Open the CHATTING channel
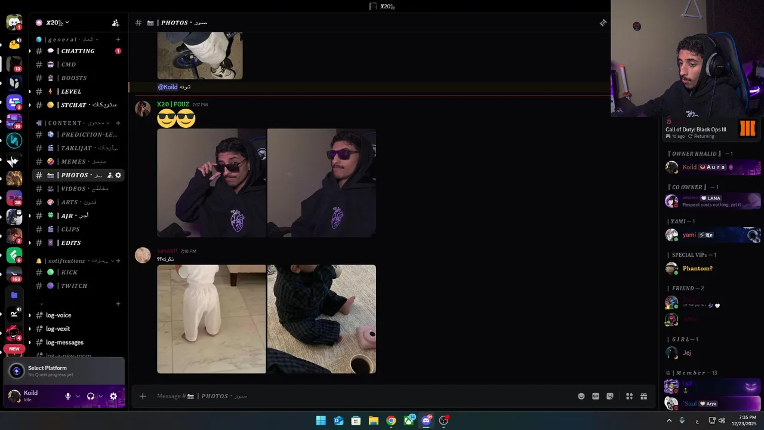This screenshot has height=430, width=764. point(78,51)
